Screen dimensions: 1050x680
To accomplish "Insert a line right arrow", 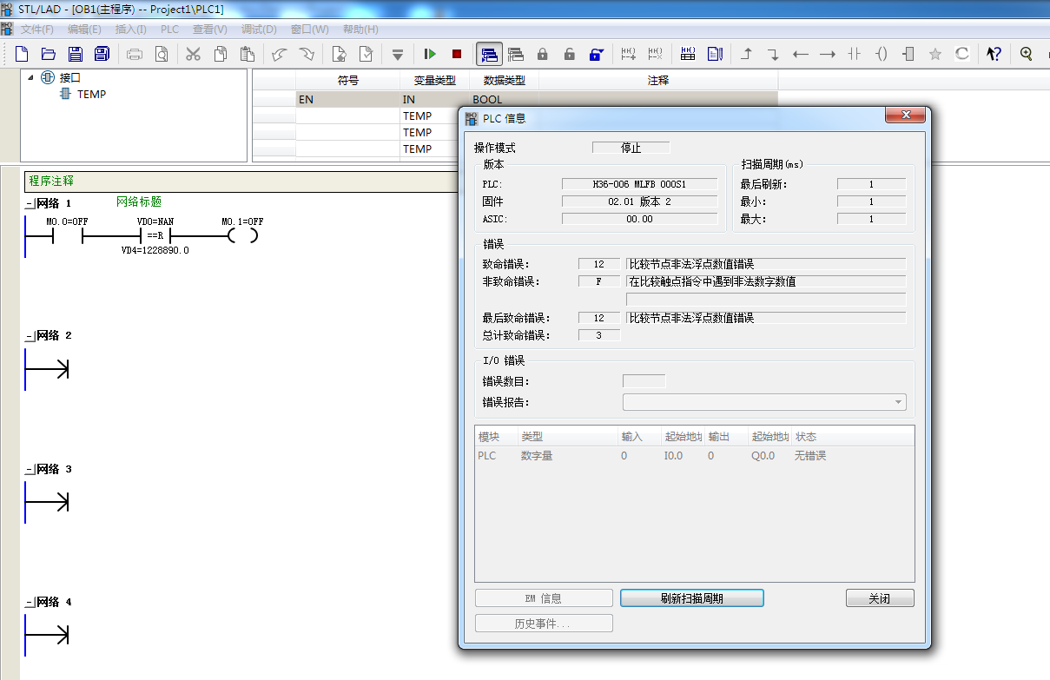I will click(x=828, y=54).
